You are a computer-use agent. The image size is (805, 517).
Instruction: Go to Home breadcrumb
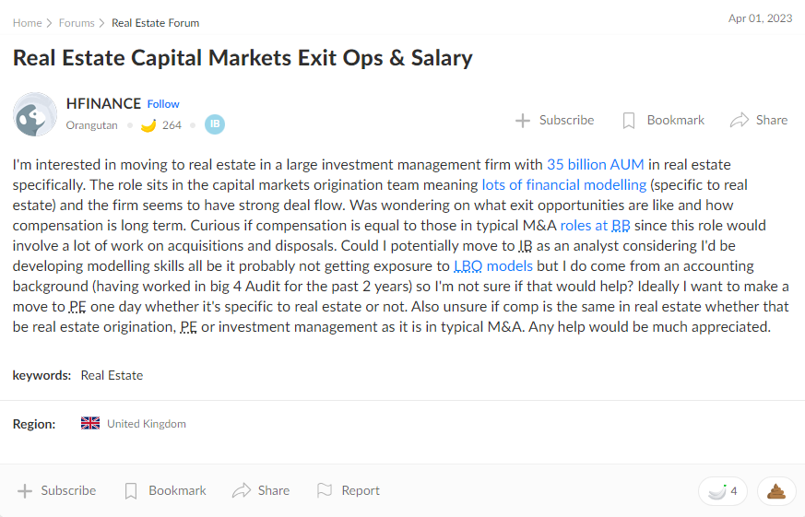click(27, 23)
